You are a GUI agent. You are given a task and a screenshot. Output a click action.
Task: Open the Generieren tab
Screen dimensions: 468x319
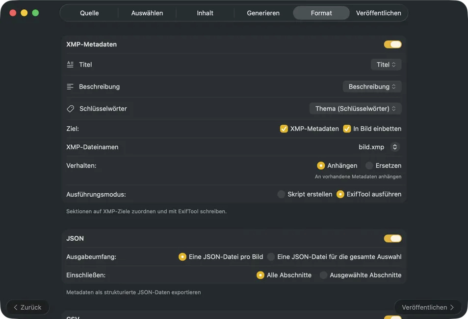coord(263,13)
